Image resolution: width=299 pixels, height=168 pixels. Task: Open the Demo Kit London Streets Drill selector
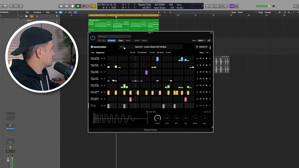(150, 47)
